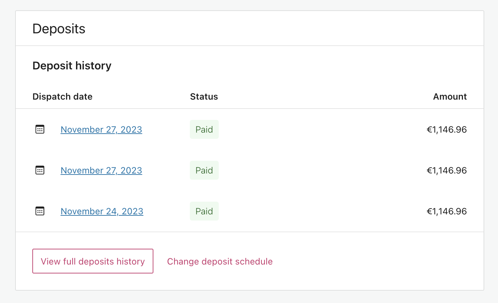Open the second November 27, 2023 deposit link
The width and height of the screenshot is (498, 303).
pos(101,170)
